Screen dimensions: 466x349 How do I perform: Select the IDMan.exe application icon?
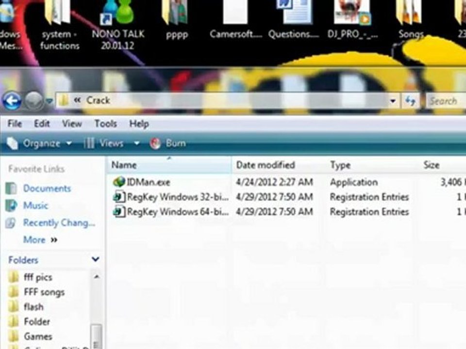click(x=119, y=182)
